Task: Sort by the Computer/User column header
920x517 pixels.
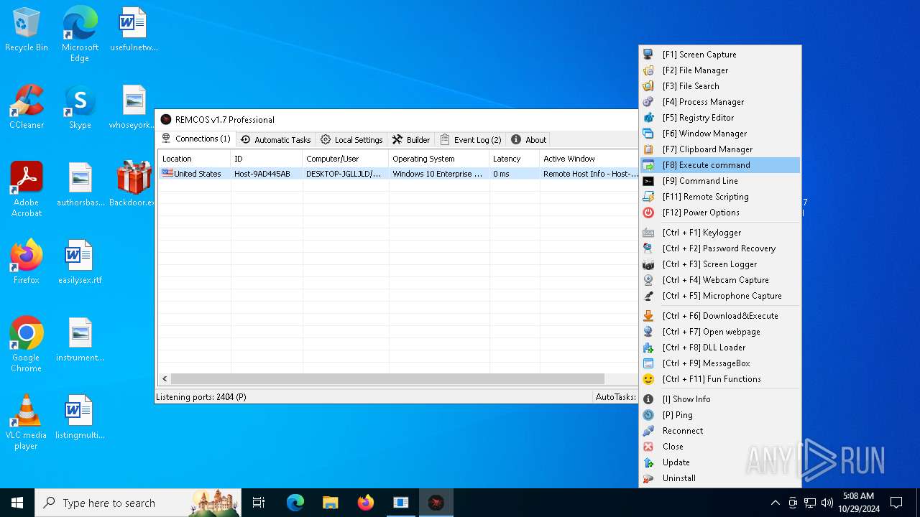Action: point(345,159)
